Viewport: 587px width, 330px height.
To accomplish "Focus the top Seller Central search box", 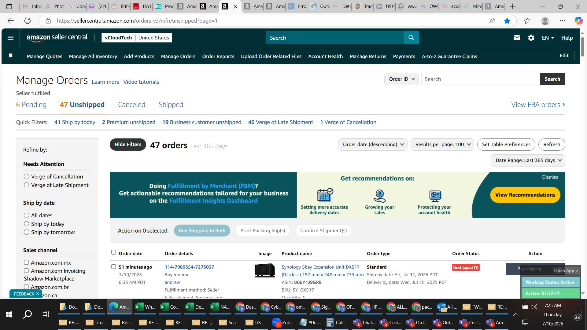I will point(335,38).
